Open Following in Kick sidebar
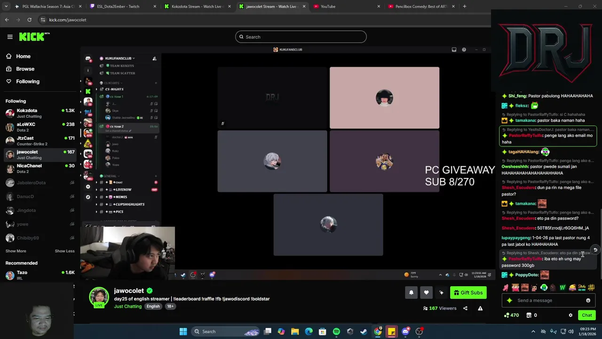Image resolution: width=602 pixels, height=339 pixels. tap(28, 81)
